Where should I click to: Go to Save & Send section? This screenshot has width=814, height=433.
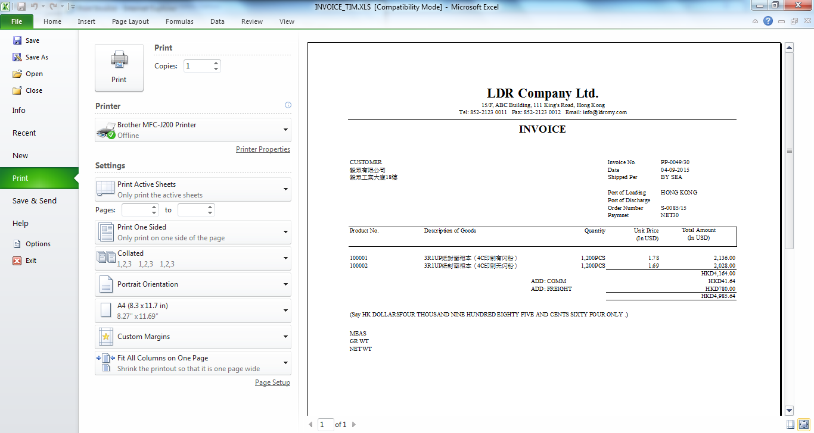pos(35,200)
